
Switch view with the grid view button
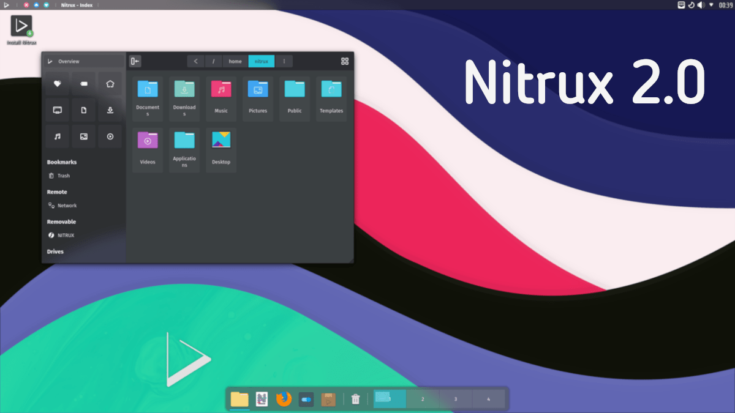(x=345, y=61)
